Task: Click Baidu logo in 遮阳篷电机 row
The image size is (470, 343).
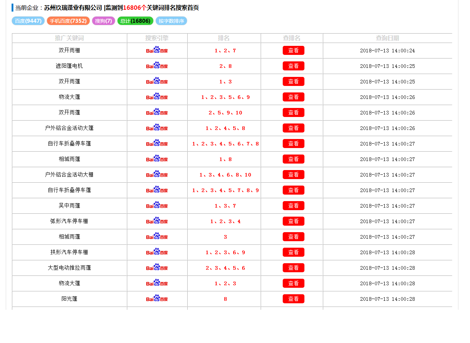Action: 157,66
